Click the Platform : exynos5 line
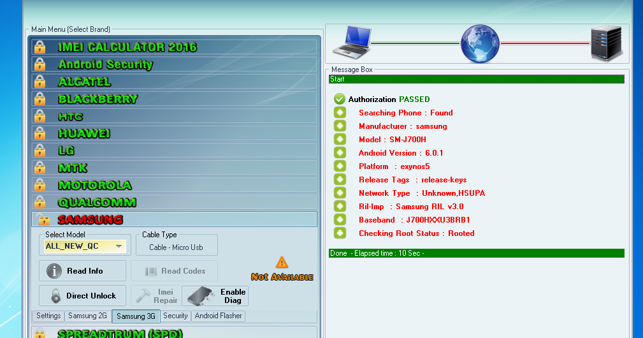 394,166
